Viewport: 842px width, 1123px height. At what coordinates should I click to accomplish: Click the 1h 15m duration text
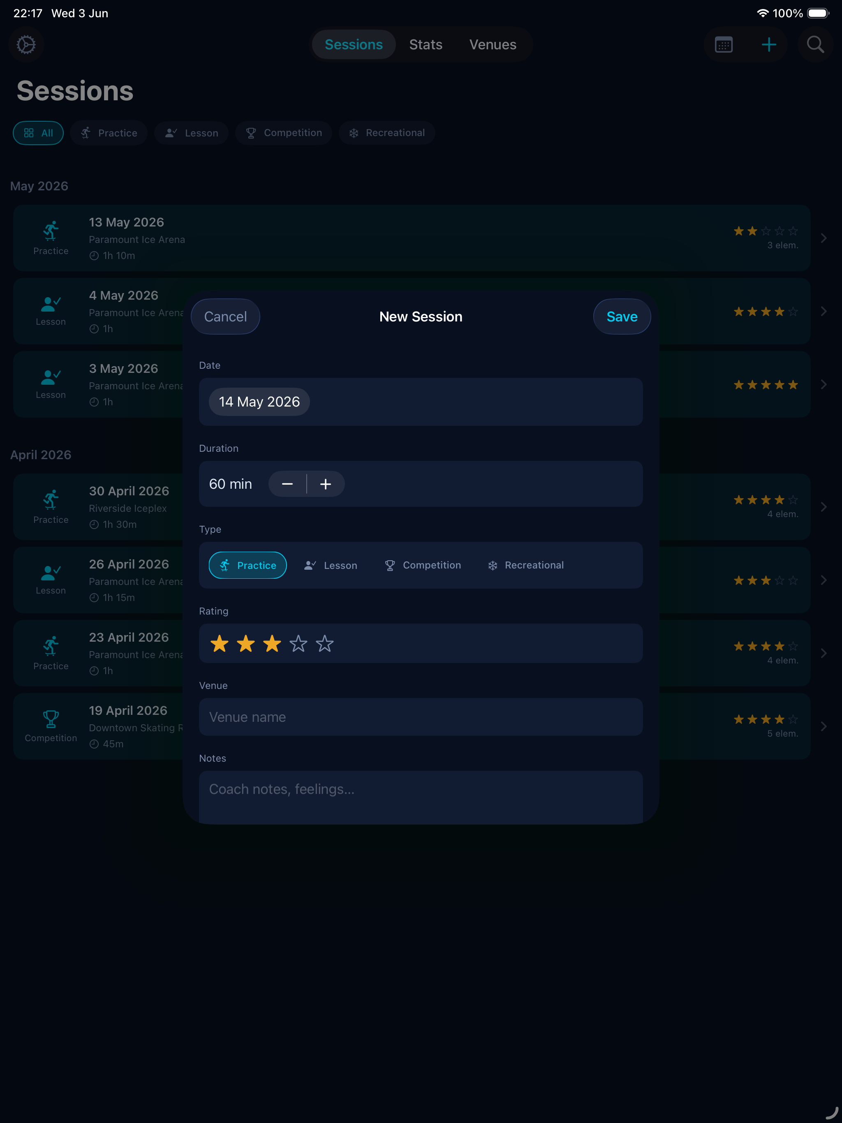click(x=119, y=598)
